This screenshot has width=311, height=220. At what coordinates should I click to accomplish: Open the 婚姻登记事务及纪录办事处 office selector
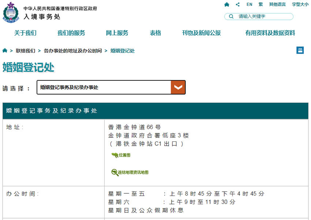pos(104,87)
